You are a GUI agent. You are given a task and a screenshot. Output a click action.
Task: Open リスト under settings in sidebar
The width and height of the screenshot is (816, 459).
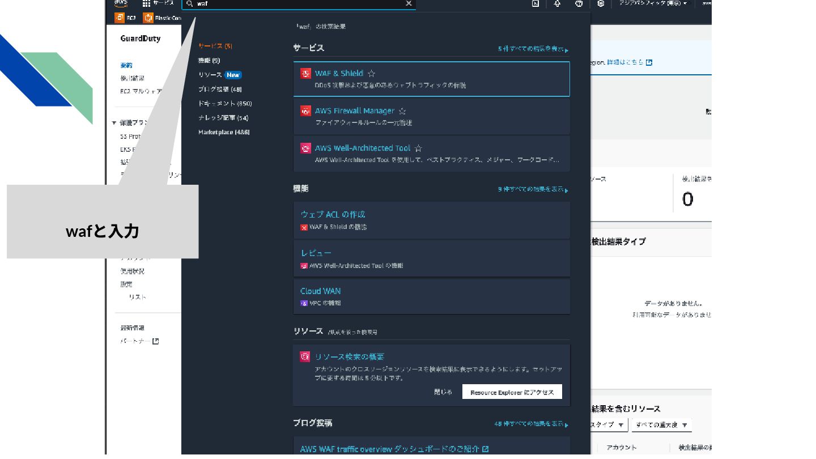(x=137, y=297)
